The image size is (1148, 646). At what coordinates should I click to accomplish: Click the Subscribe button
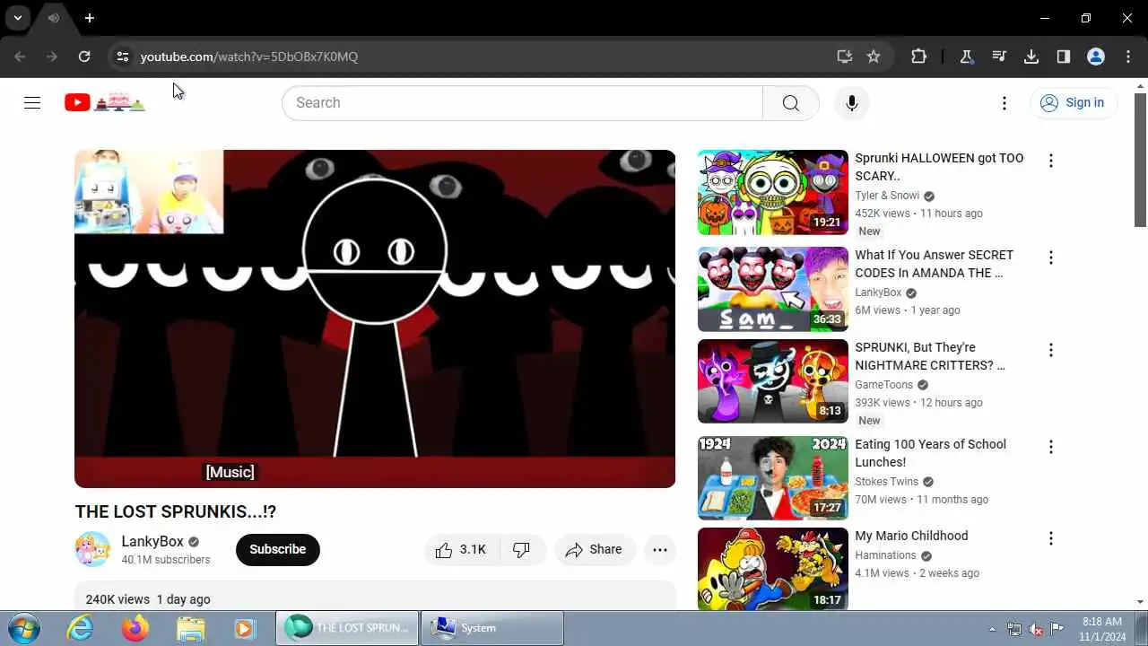[x=278, y=550]
